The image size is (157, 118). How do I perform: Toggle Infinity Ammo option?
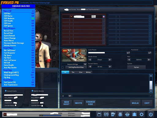pos(18,45)
